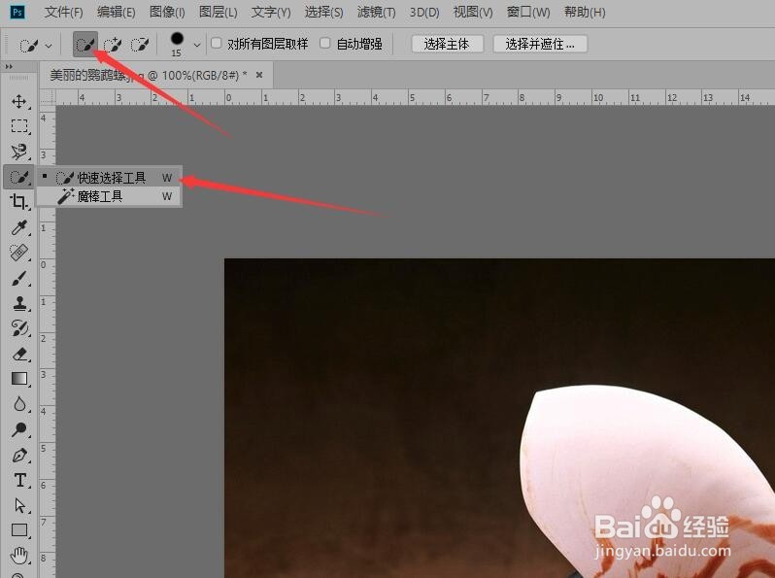Viewport: 775px width, 578px height.
Task: Open the 3D(D) menu
Action: coord(424,12)
